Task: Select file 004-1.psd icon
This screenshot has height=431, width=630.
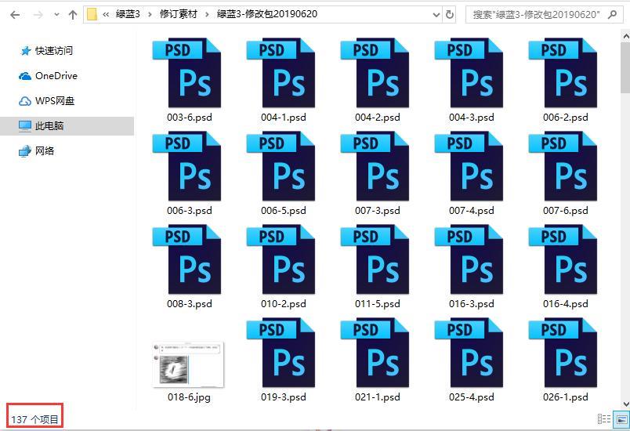Action: pos(281,72)
